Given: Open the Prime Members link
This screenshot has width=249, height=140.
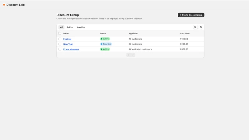Looking at the screenshot, I should 71,49.
